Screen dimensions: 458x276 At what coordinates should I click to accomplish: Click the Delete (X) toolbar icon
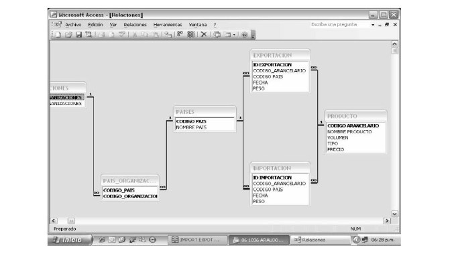pos(204,34)
